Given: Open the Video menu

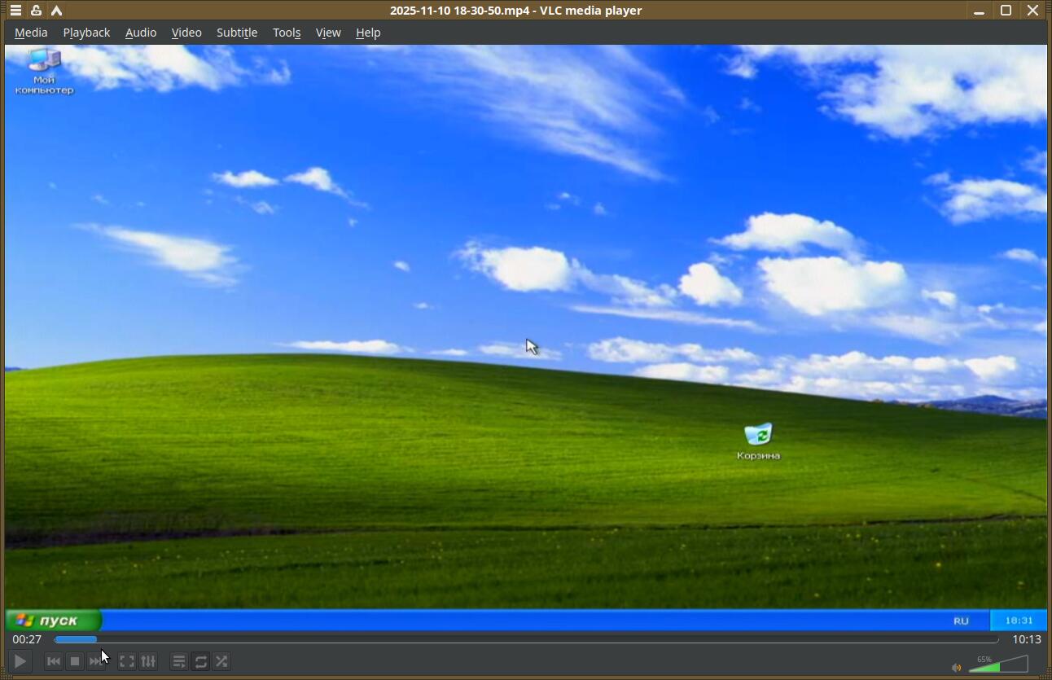Looking at the screenshot, I should [x=186, y=33].
